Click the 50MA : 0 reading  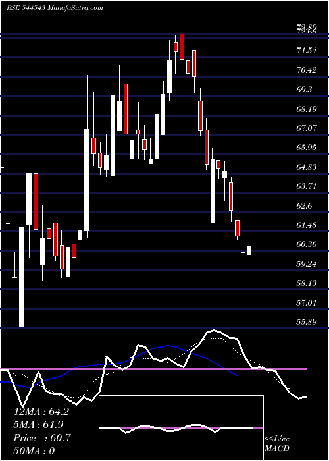coord(34,450)
